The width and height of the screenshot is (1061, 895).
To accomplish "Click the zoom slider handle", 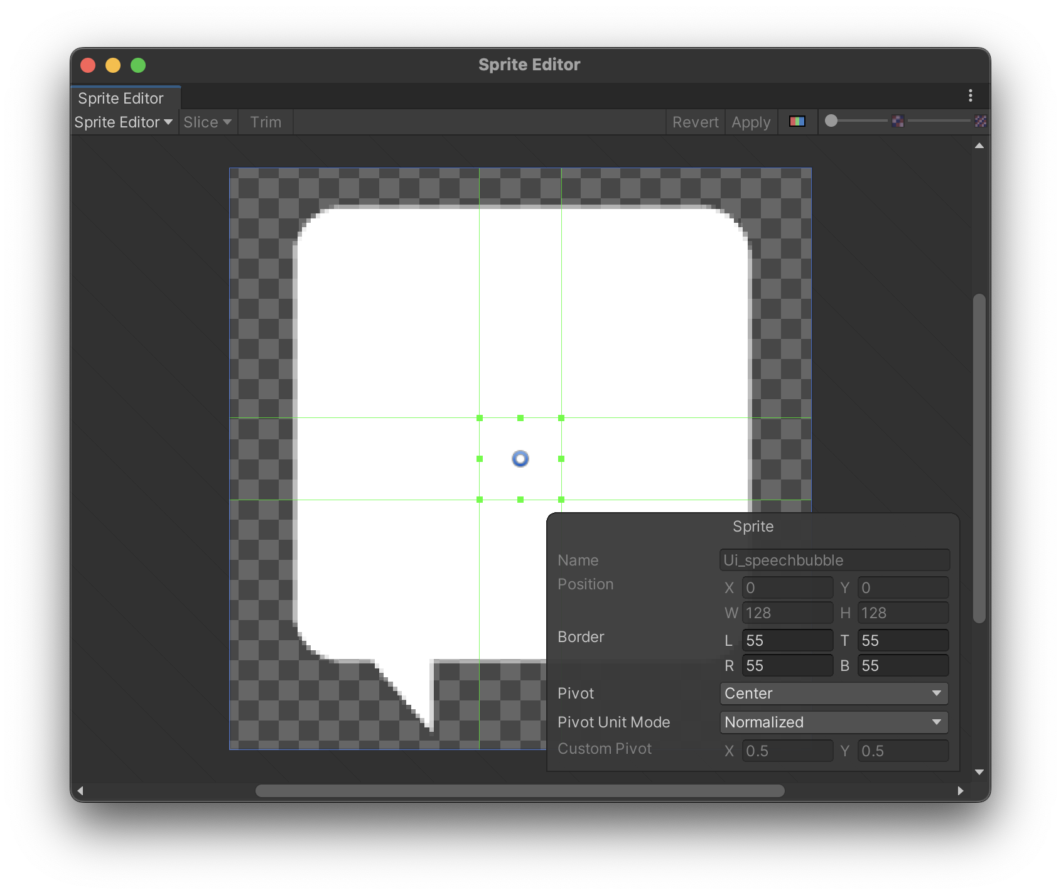I will click(x=831, y=121).
